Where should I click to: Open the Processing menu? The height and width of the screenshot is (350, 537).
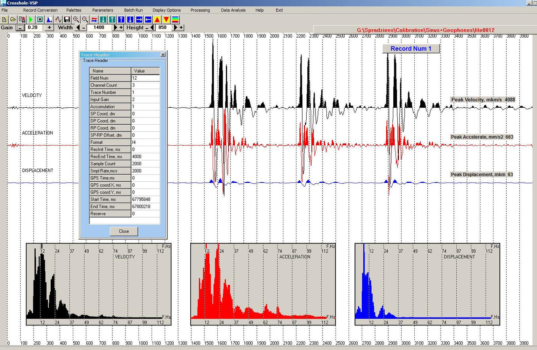click(200, 10)
